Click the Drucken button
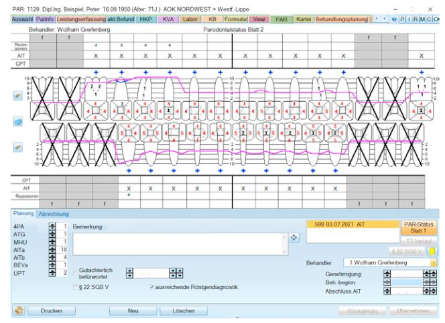Image resolution: width=445 pixels, height=323 pixels. [x=52, y=311]
